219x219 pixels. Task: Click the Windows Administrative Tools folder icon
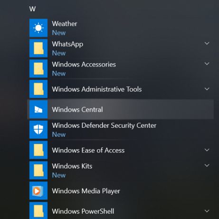(x=38, y=89)
